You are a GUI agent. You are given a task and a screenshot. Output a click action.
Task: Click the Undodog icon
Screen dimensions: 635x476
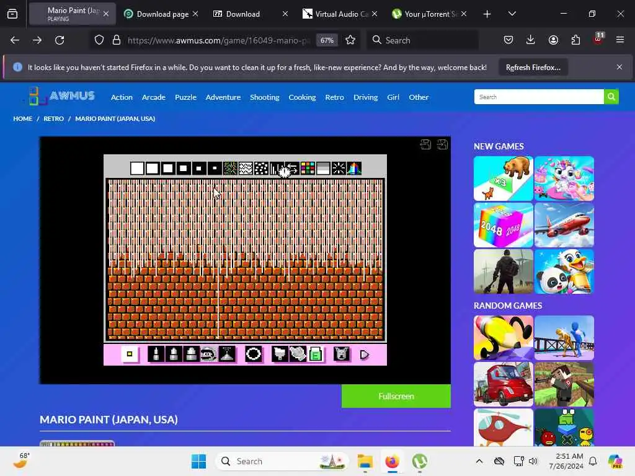point(342,354)
